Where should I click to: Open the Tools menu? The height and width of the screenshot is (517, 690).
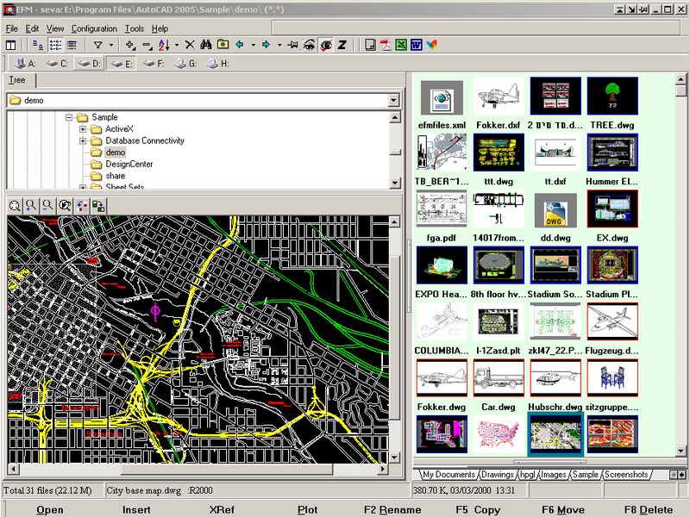pyautogui.click(x=135, y=28)
